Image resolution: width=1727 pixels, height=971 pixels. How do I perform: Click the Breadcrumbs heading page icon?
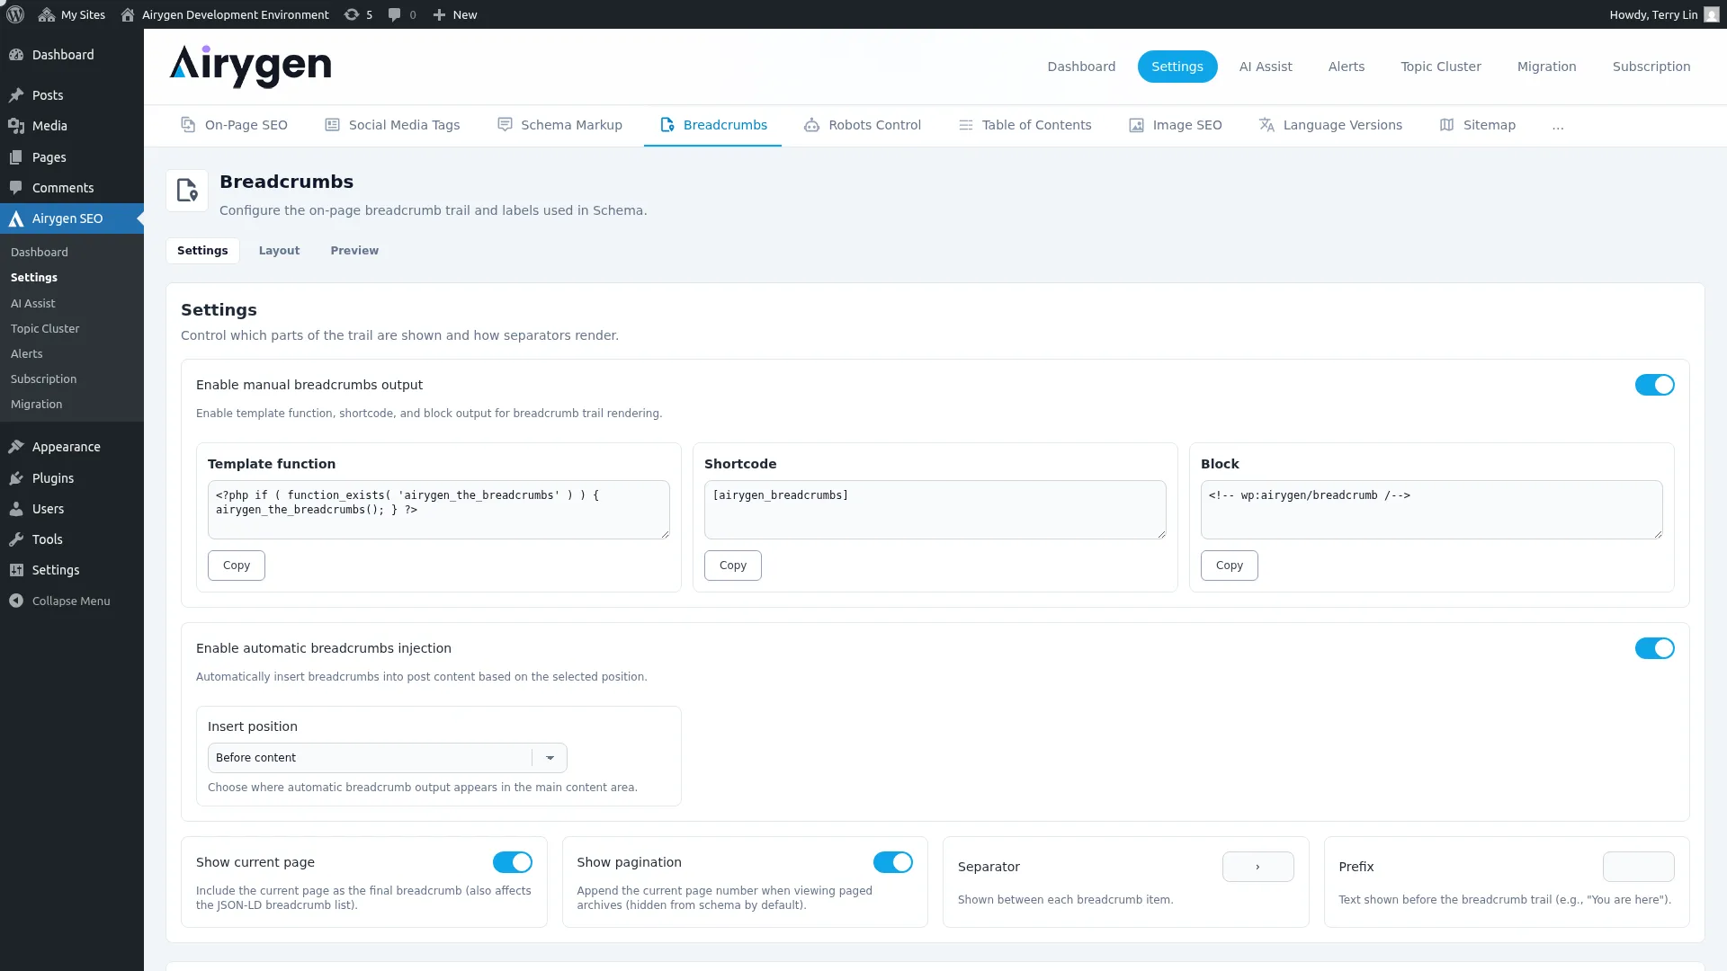coord(187,191)
